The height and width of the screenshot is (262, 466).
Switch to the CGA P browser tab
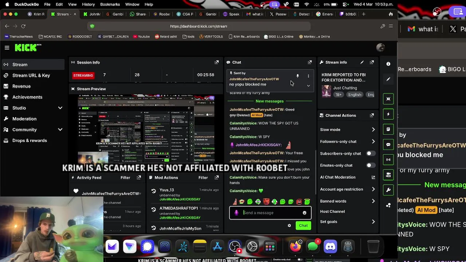click(185, 14)
